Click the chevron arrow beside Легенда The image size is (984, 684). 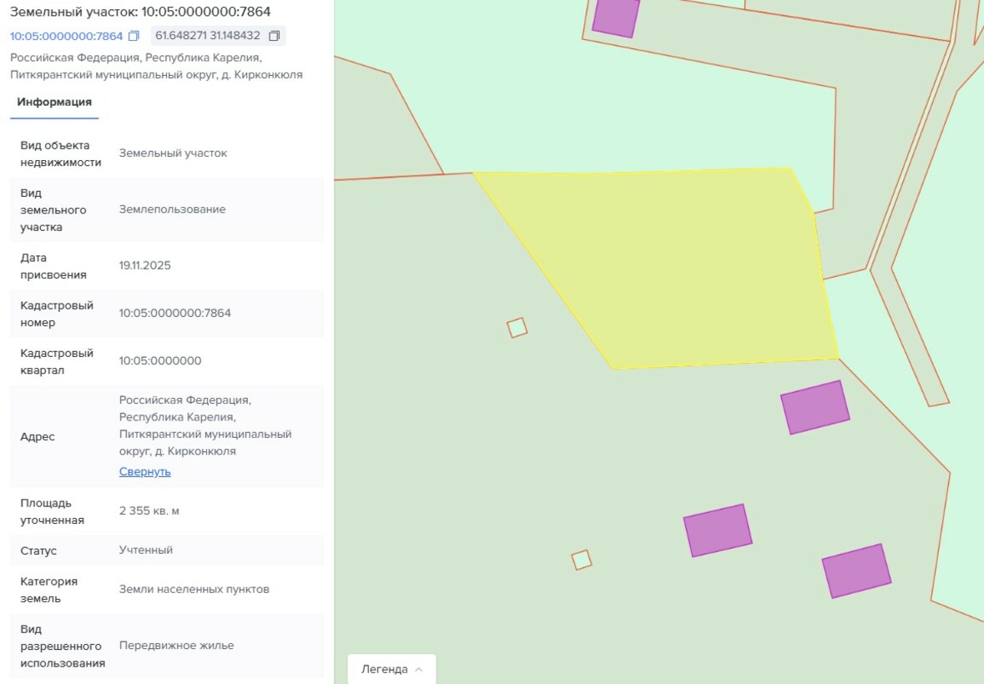(419, 669)
